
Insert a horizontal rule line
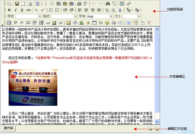coord(101,23)
